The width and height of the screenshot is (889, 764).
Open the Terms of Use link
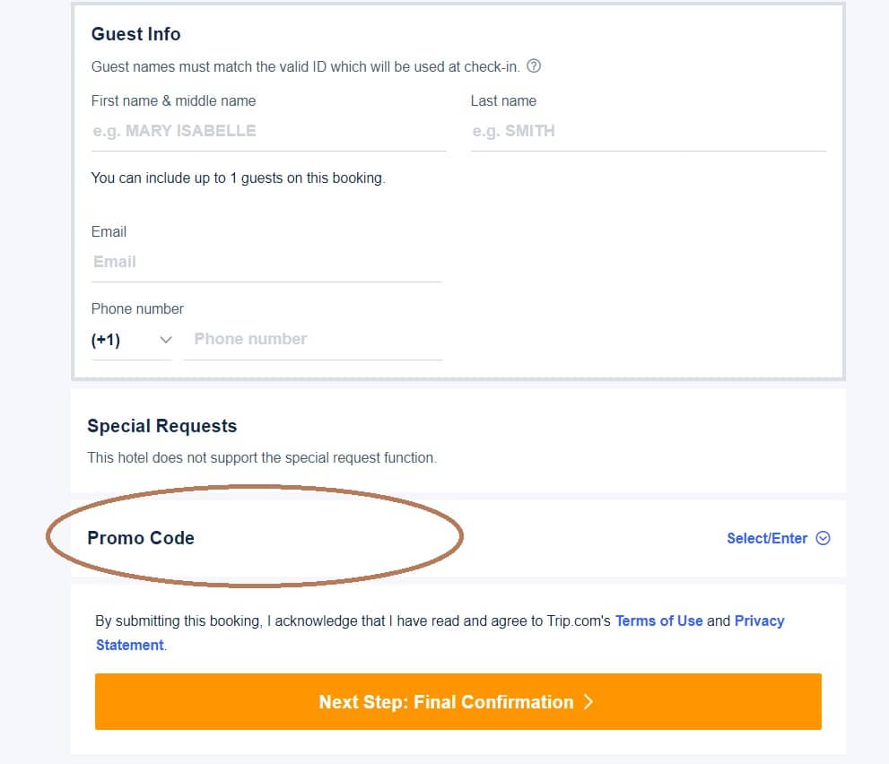[658, 621]
